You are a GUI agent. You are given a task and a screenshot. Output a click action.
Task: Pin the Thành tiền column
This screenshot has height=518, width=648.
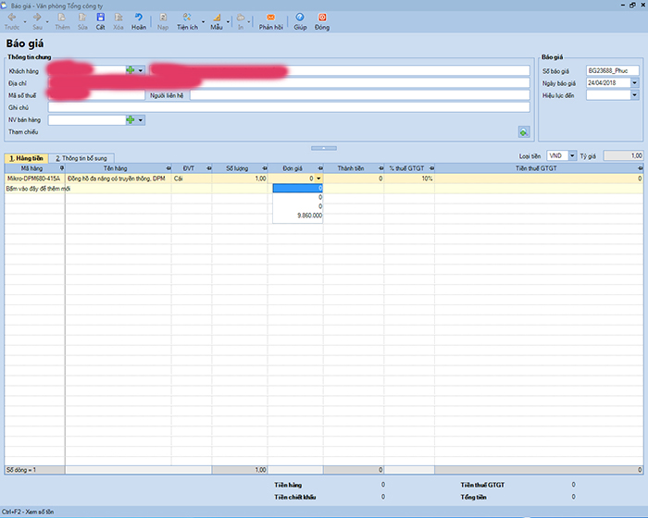[x=381, y=168]
